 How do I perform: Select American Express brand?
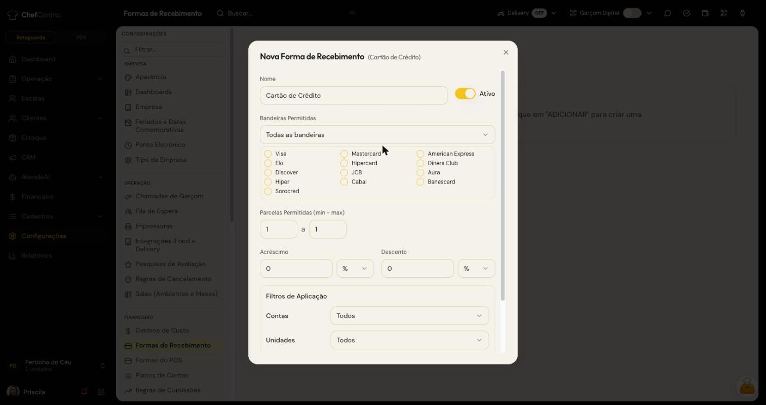tap(420, 154)
